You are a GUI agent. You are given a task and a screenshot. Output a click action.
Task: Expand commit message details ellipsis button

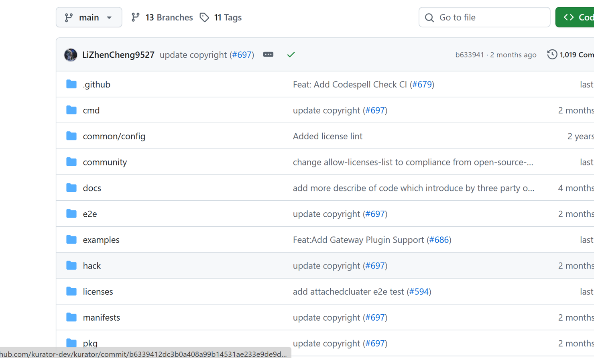pos(268,54)
